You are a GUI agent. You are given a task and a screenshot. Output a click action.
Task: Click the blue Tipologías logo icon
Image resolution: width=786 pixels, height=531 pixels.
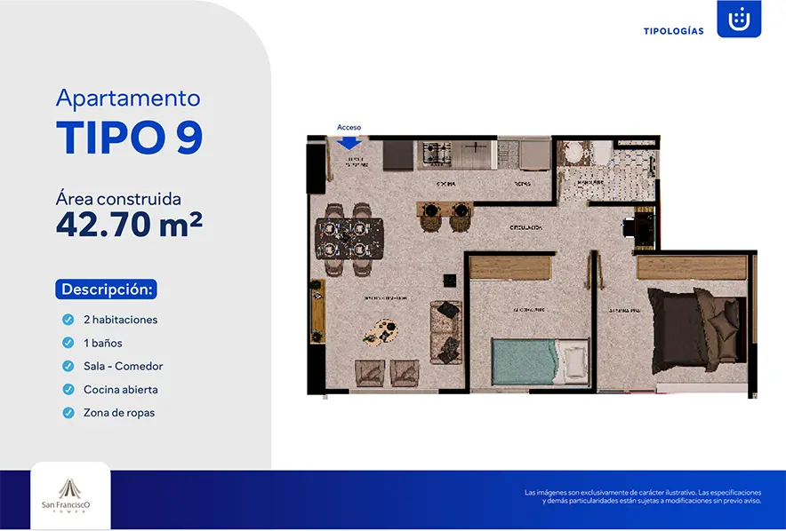(x=739, y=19)
